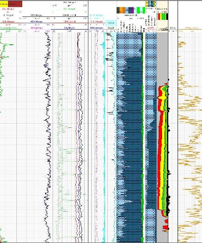
Task: Select the black RT90 Merged curve header
Action: (37, 15)
